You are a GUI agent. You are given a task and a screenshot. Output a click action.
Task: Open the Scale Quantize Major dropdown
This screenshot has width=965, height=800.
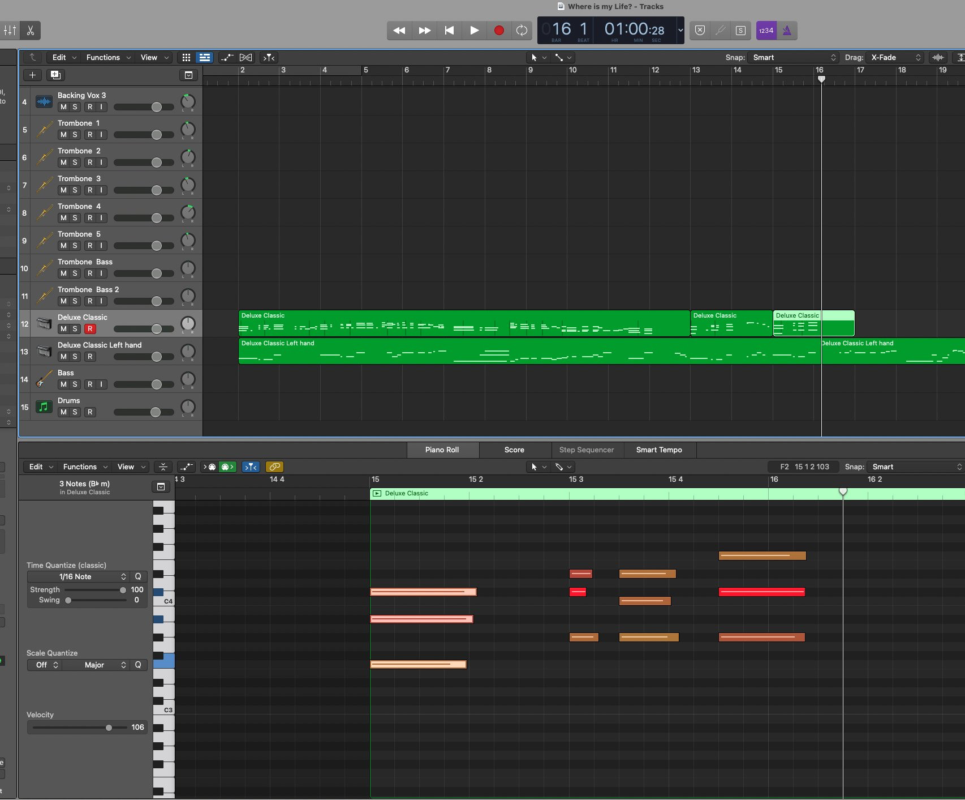[x=96, y=665]
